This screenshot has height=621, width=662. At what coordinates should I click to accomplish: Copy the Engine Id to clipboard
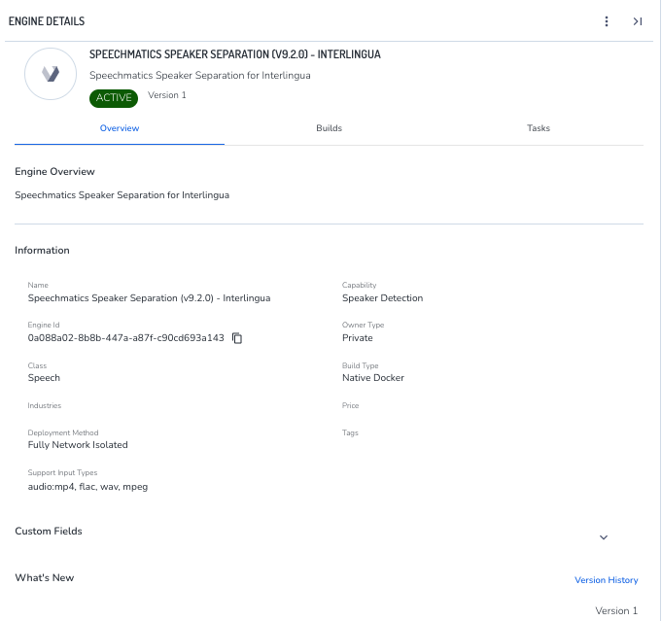coord(237,338)
